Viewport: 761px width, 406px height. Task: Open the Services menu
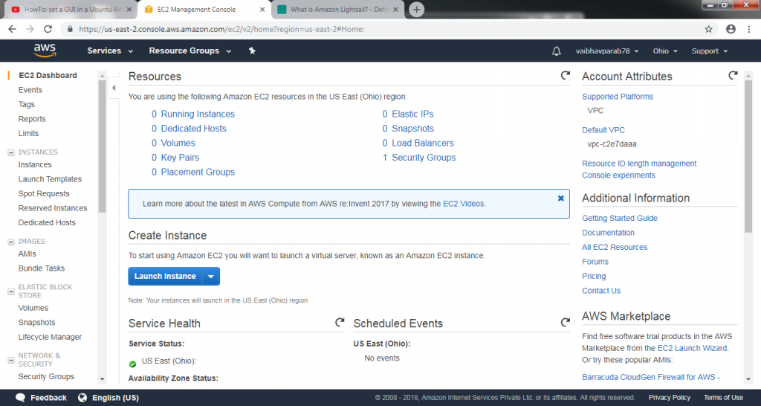tap(110, 51)
